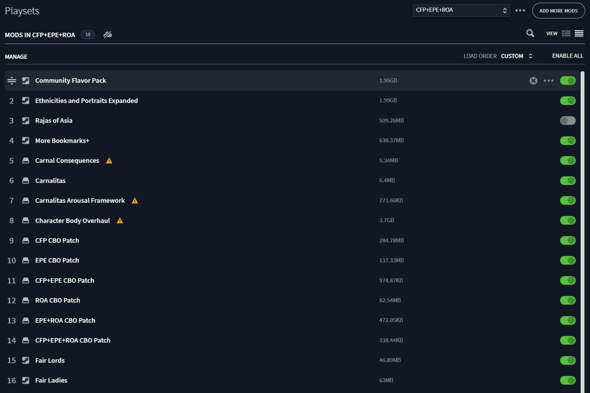Image resolution: width=590 pixels, height=393 pixels.
Task: Click local mod icon for CFP+EPE+ROA CBO Patch
Action: pyautogui.click(x=25, y=341)
